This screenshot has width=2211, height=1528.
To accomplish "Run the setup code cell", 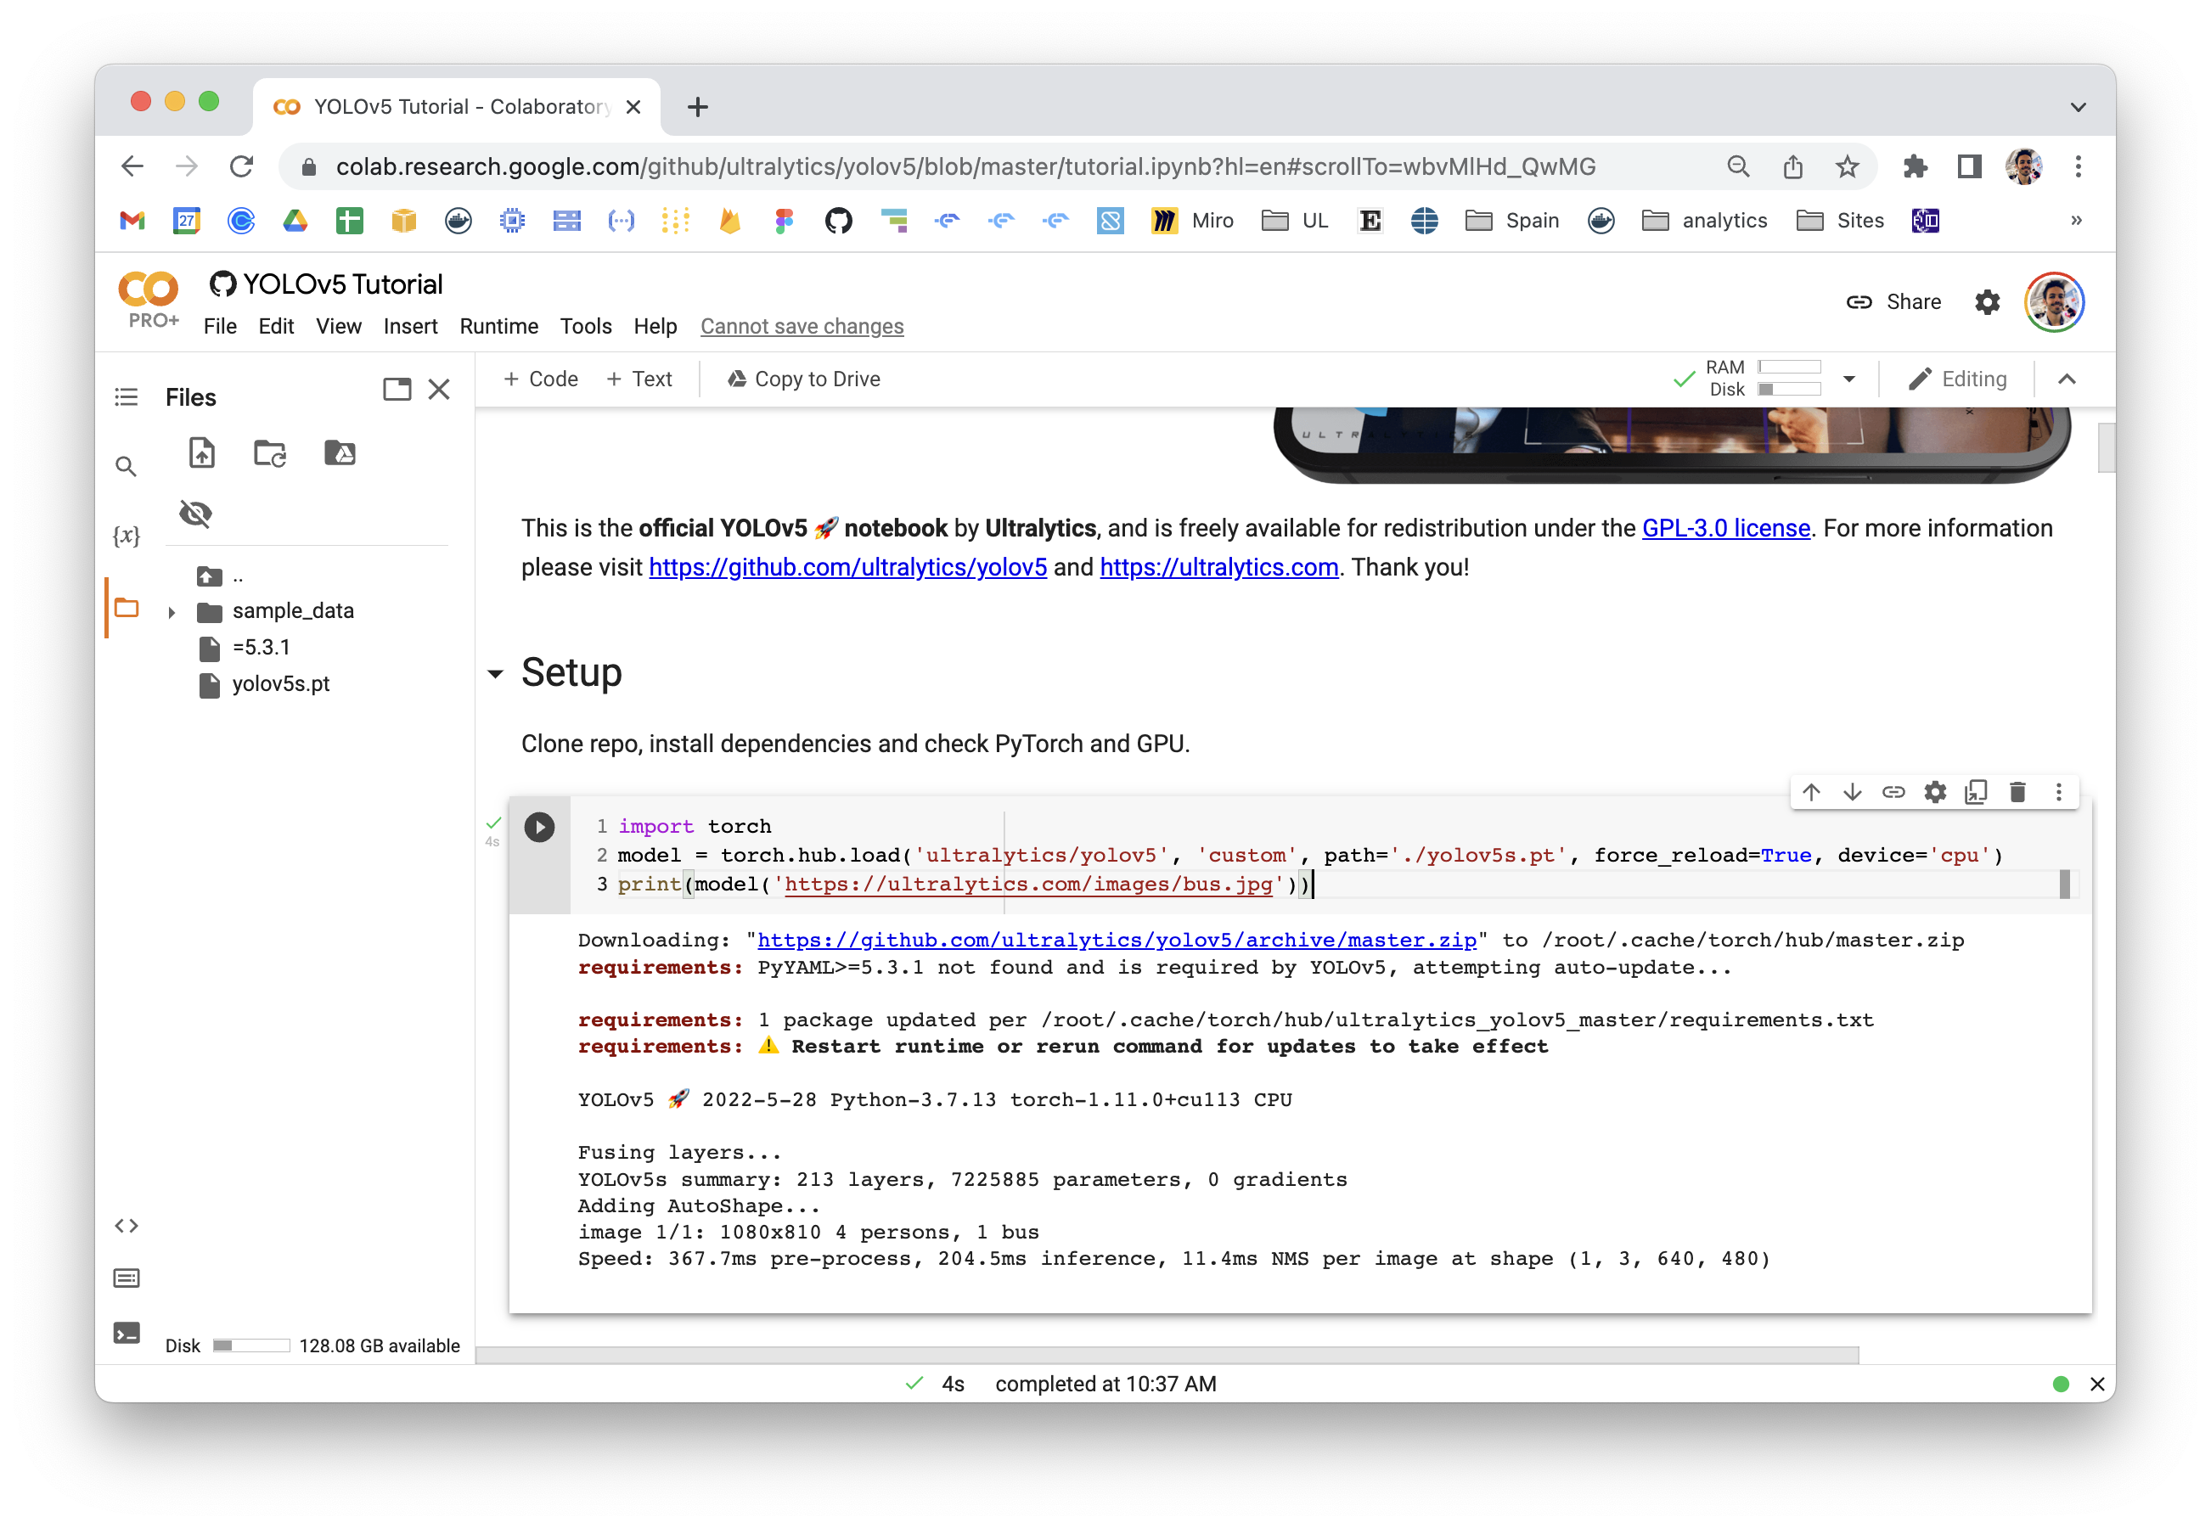I will [539, 827].
